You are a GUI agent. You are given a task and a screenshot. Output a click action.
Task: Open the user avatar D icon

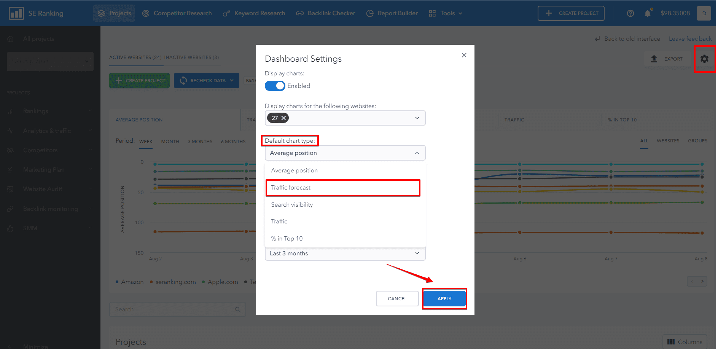point(704,13)
